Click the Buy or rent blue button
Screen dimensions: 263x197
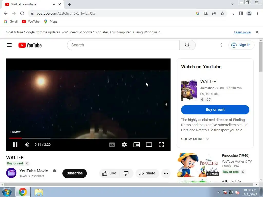click(x=215, y=110)
